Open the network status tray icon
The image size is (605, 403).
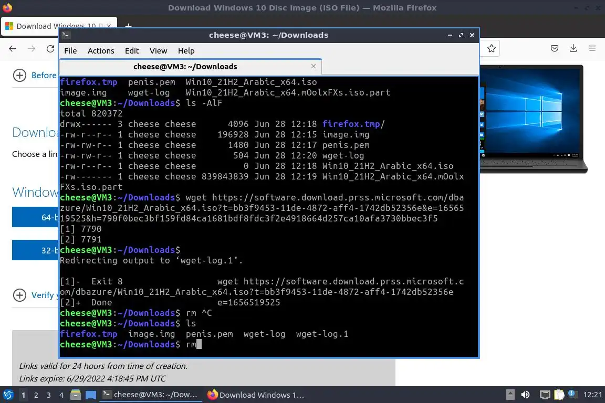tap(545, 395)
